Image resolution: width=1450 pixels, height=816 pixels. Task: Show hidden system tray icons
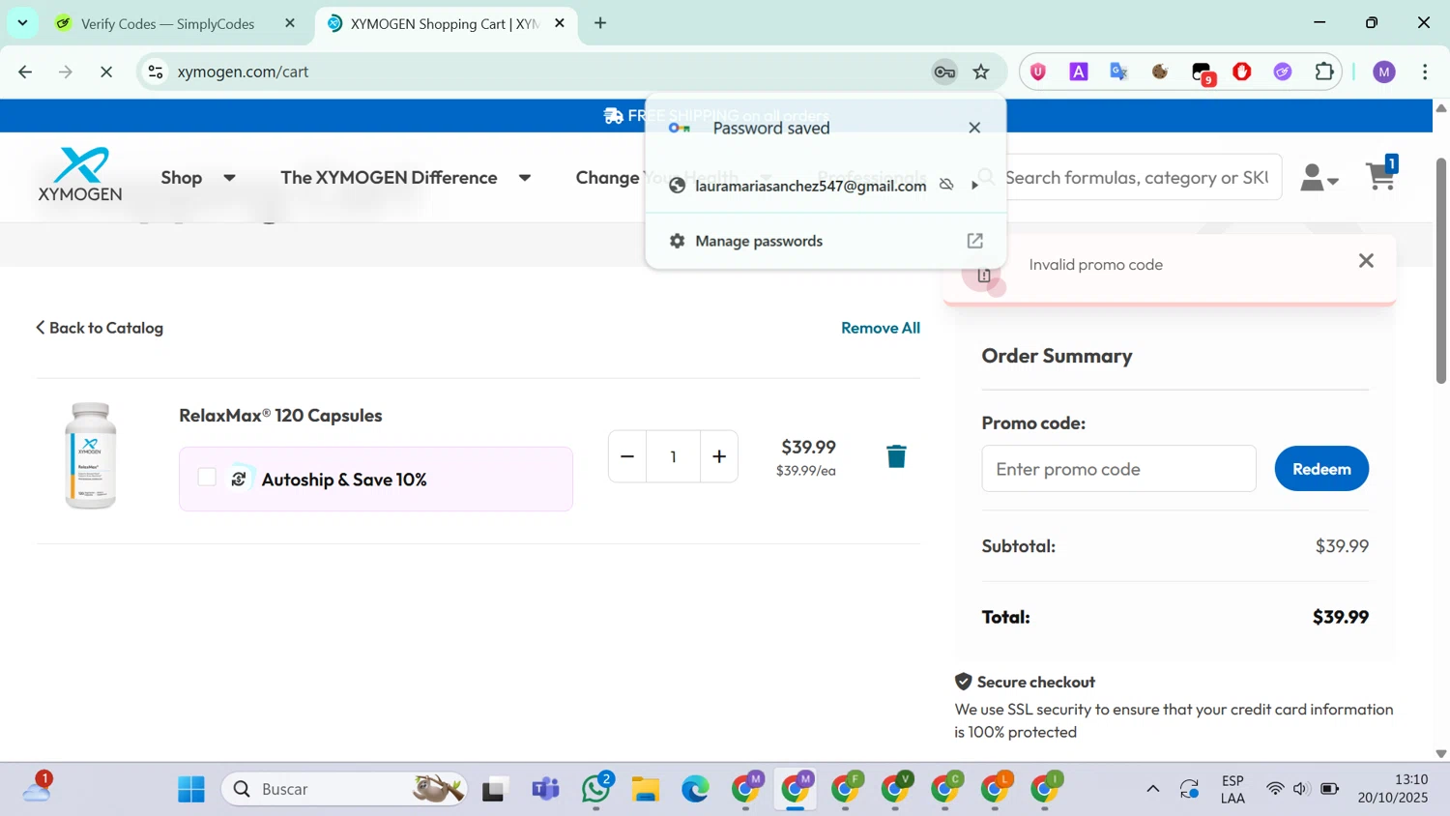(1152, 789)
